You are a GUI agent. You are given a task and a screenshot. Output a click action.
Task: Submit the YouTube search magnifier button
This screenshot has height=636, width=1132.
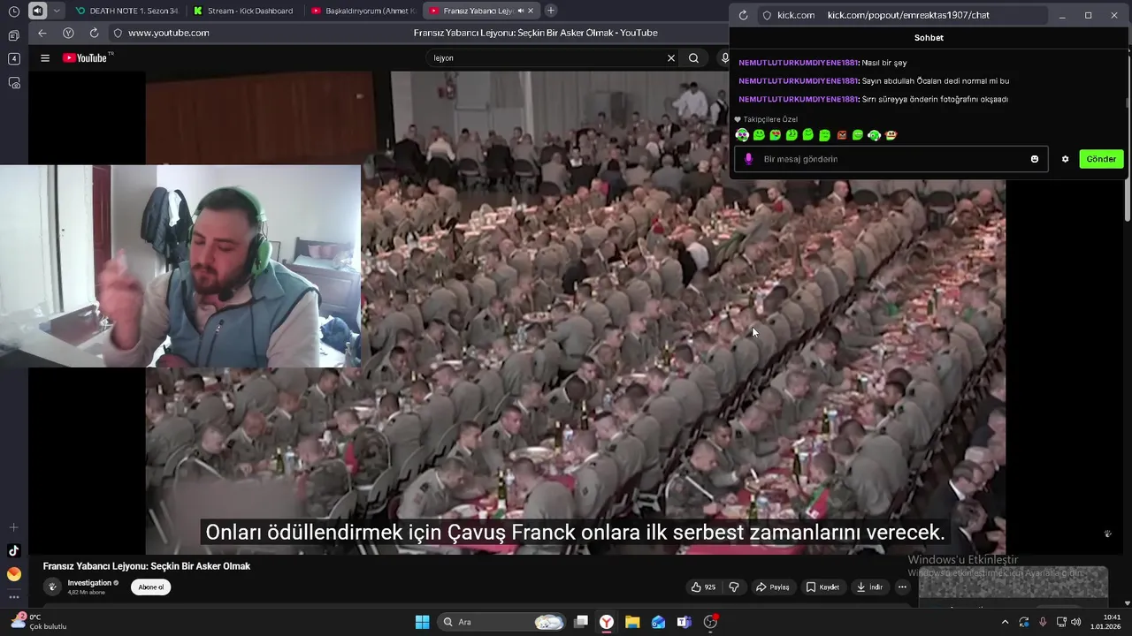(693, 58)
